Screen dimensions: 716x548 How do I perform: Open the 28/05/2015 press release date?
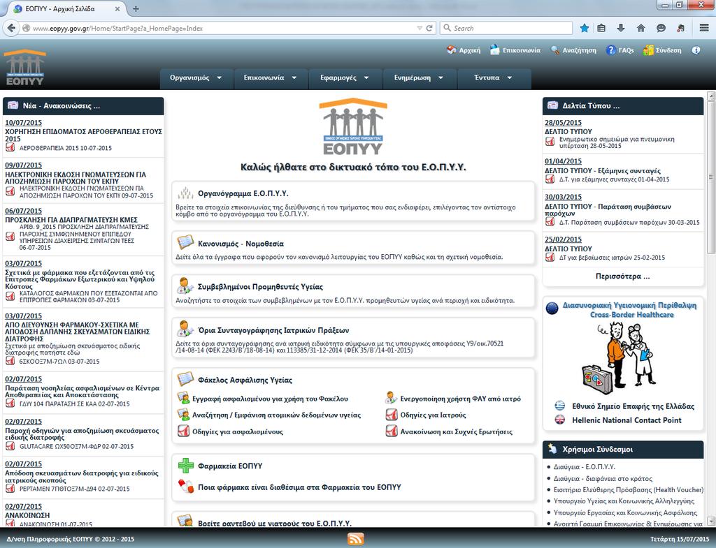tap(563, 123)
